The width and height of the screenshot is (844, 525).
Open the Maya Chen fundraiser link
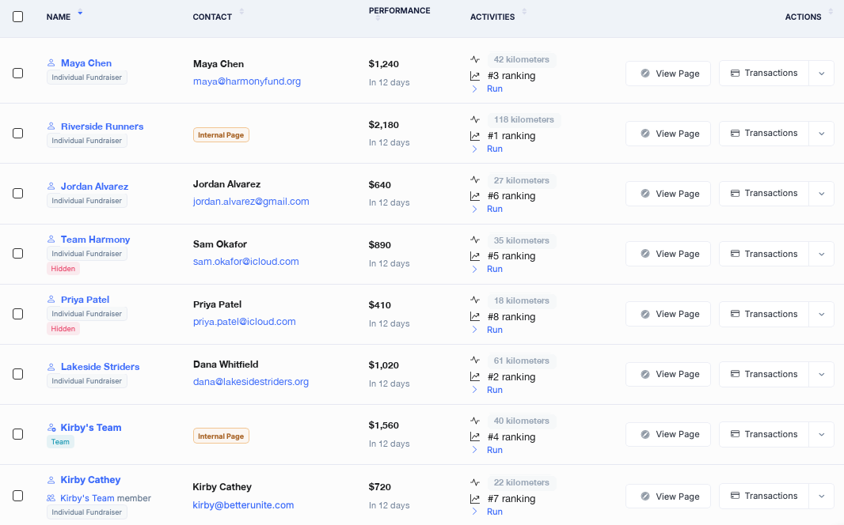click(86, 63)
